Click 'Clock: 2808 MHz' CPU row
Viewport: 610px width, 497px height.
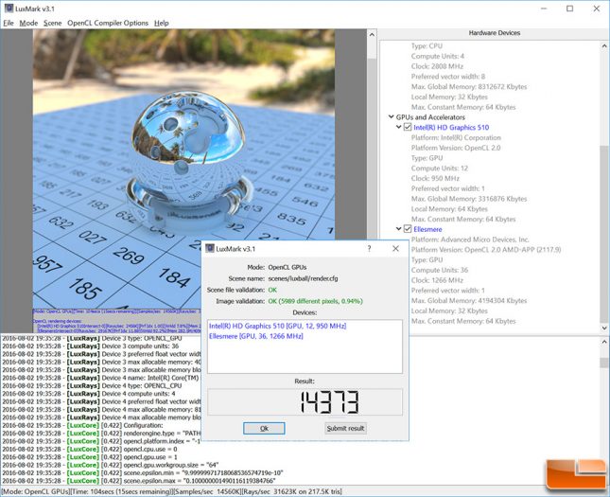(x=437, y=66)
